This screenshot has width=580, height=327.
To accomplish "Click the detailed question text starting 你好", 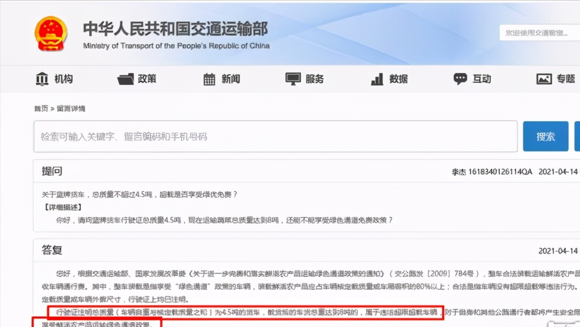I will pyautogui.click(x=224, y=220).
